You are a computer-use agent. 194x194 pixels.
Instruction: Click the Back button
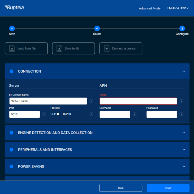121,188
